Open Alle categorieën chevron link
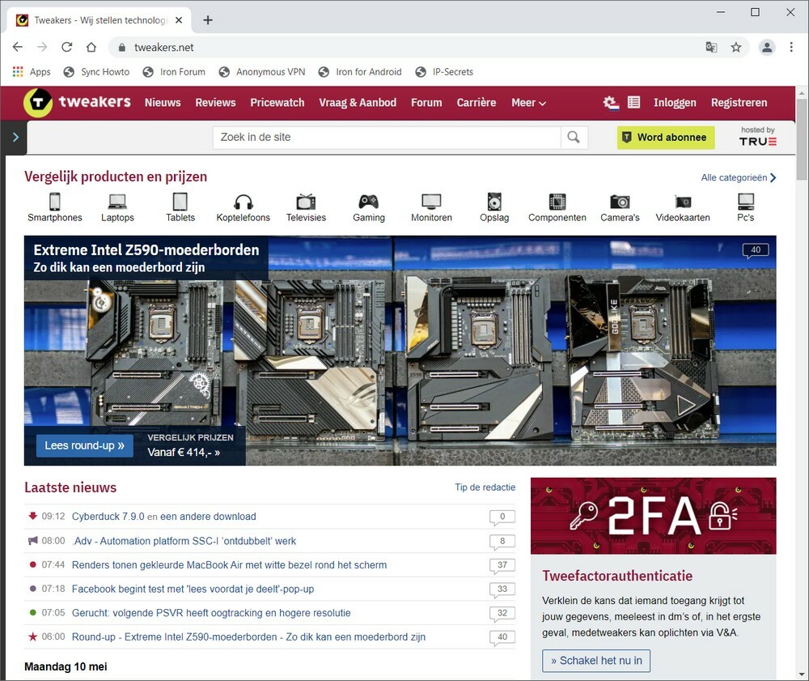809x681 pixels. tap(739, 177)
